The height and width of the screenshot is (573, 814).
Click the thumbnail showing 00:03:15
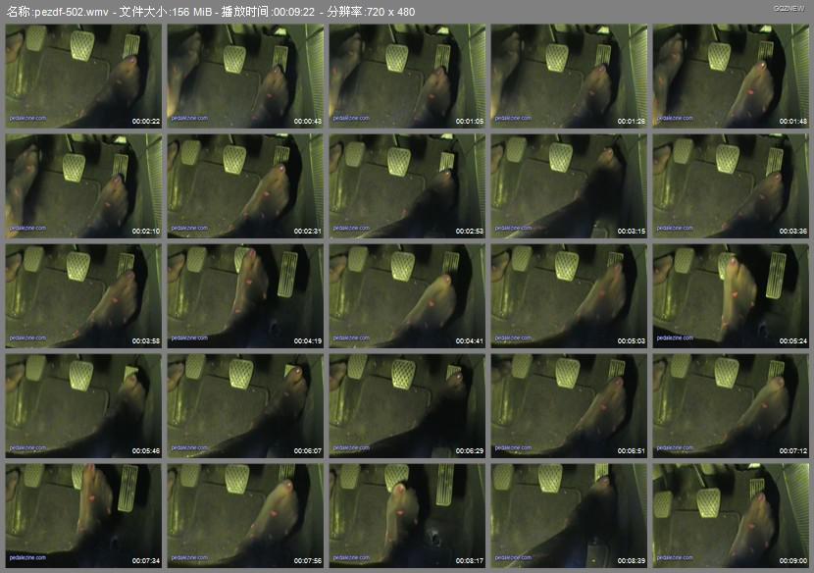point(569,186)
